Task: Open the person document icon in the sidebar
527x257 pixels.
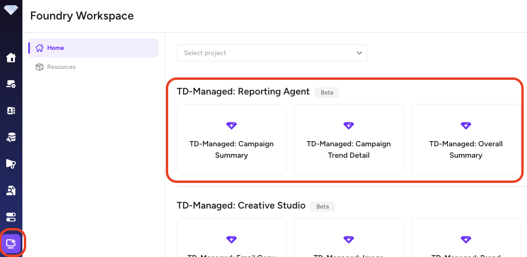Action: point(11,190)
